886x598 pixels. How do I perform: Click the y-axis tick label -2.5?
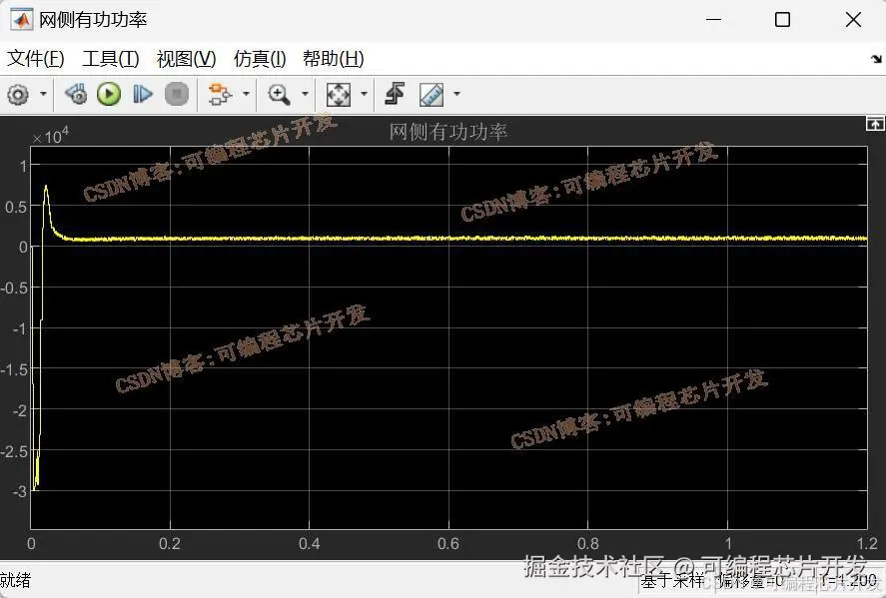[x=14, y=451]
